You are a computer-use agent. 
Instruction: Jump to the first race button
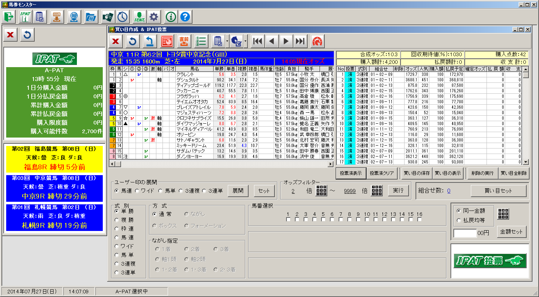pos(258,41)
